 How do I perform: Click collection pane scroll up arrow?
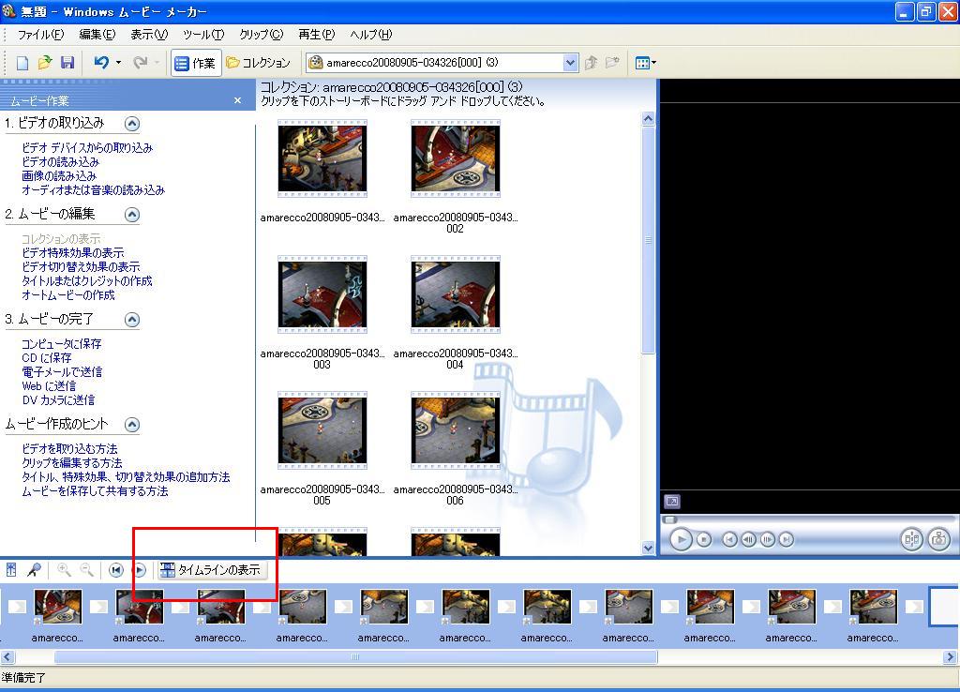click(x=649, y=119)
